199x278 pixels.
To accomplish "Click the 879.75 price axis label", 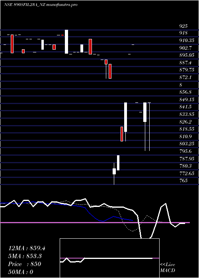I will click(x=187, y=70).
